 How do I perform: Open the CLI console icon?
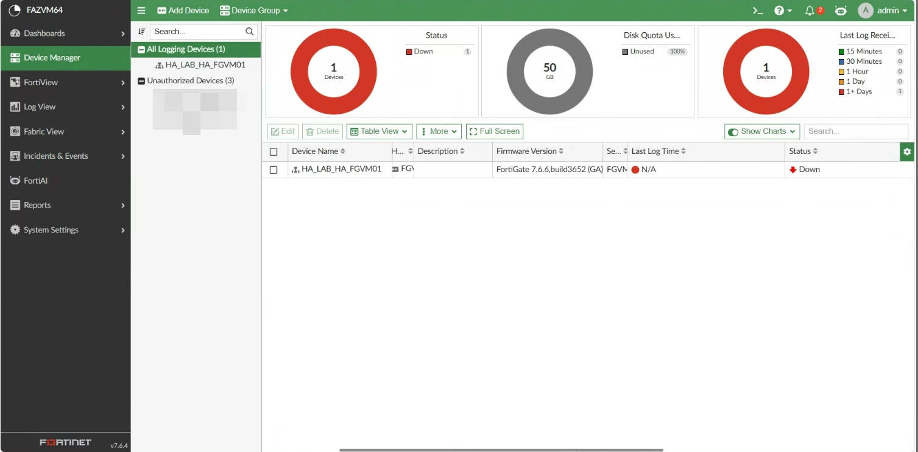[758, 10]
